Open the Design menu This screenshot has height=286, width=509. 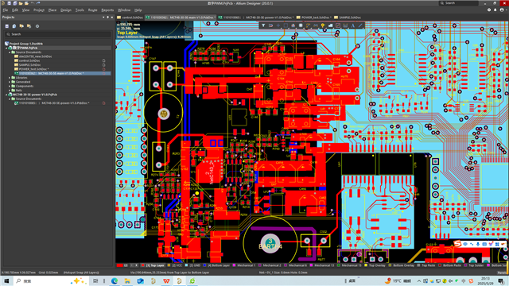[65, 10]
